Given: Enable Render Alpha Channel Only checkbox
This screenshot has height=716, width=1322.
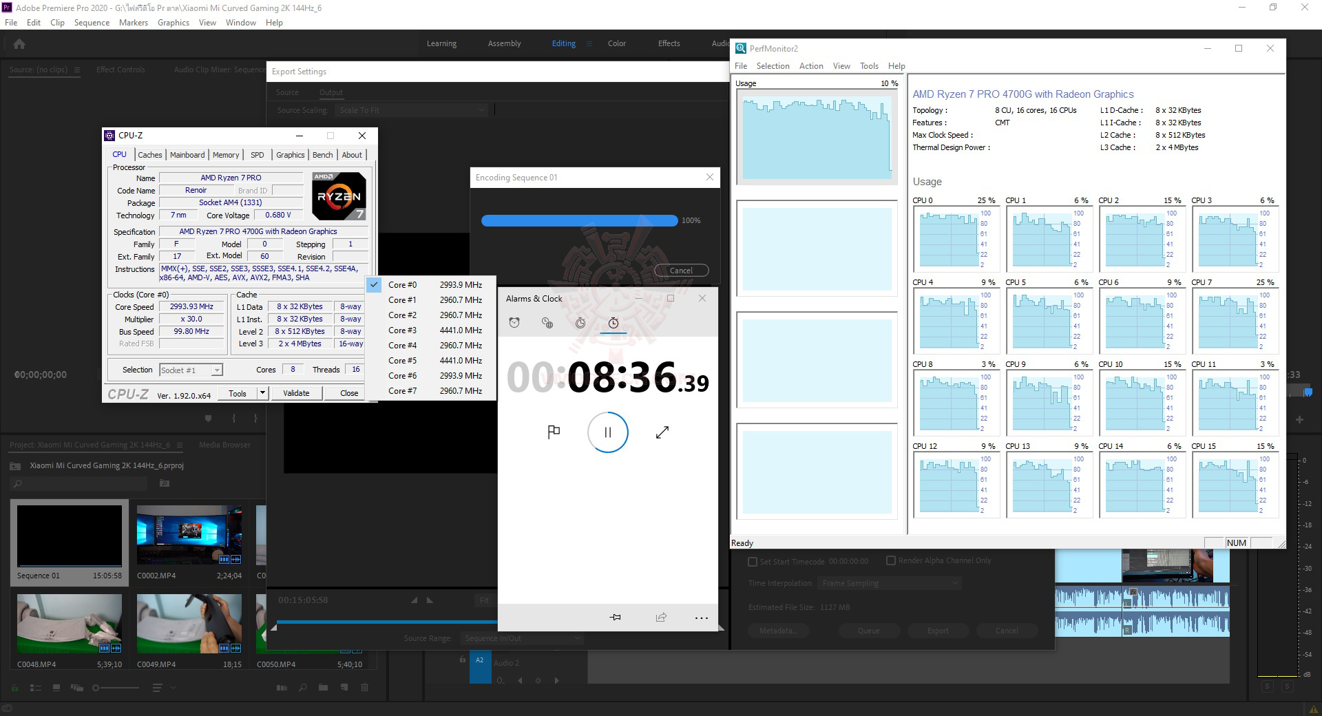Looking at the screenshot, I should pyautogui.click(x=891, y=560).
